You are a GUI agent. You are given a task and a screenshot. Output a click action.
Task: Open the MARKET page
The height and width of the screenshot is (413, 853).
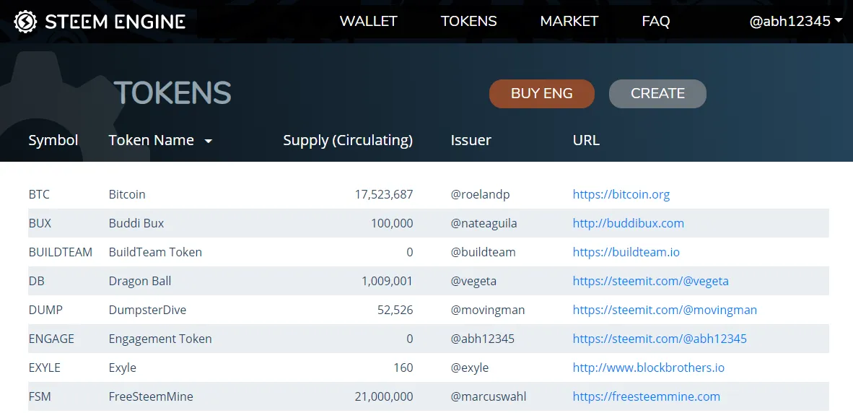569,21
